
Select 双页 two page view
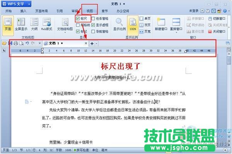click(x=145, y=25)
